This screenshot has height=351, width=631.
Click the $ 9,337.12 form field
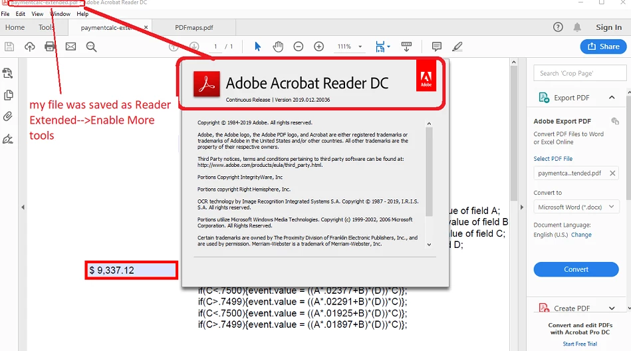131,270
